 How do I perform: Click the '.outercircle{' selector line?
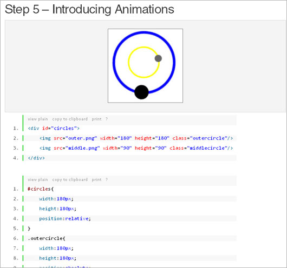click(x=47, y=238)
